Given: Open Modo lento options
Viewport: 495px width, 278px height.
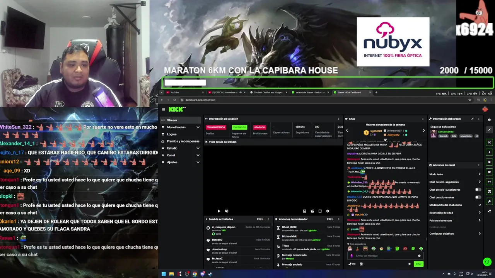Looking at the screenshot, I should click(x=455, y=174).
